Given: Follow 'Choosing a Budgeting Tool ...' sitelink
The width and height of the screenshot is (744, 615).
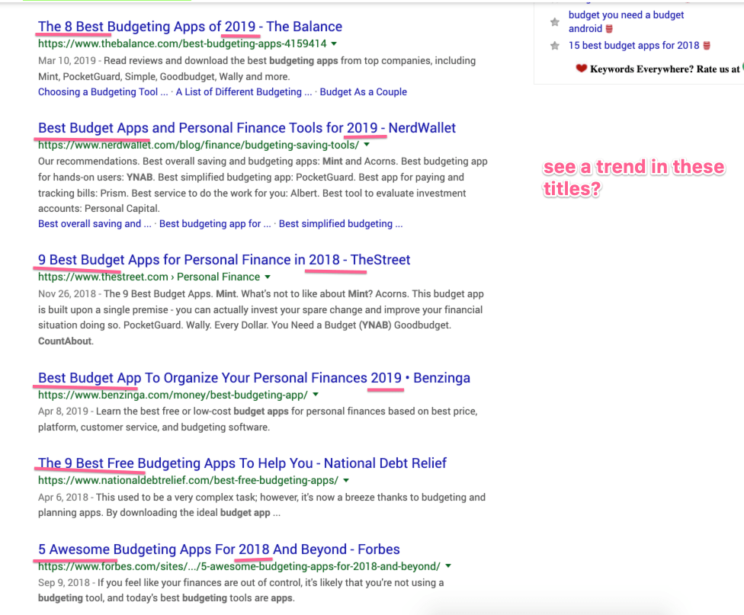Looking at the screenshot, I should pos(103,92).
